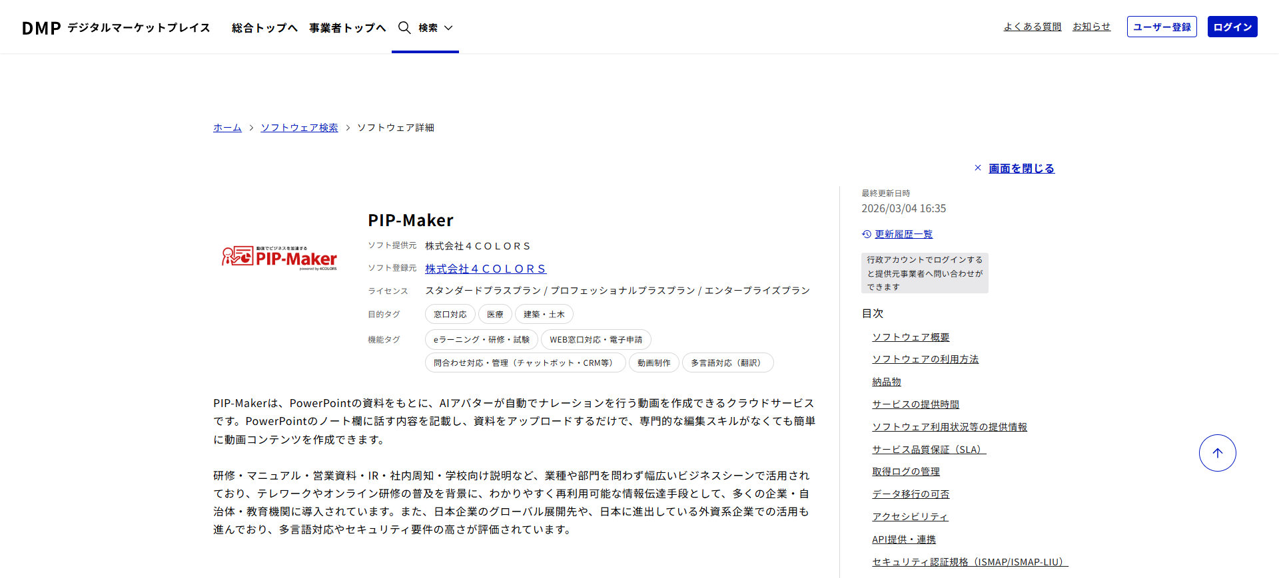Select the 動画制作 function tag
Viewport: 1279px width, 578px height.
click(x=654, y=363)
